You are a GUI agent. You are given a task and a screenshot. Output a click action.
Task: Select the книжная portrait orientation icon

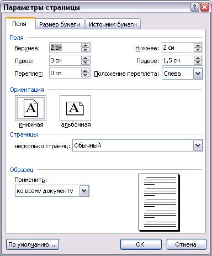pos(30,108)
